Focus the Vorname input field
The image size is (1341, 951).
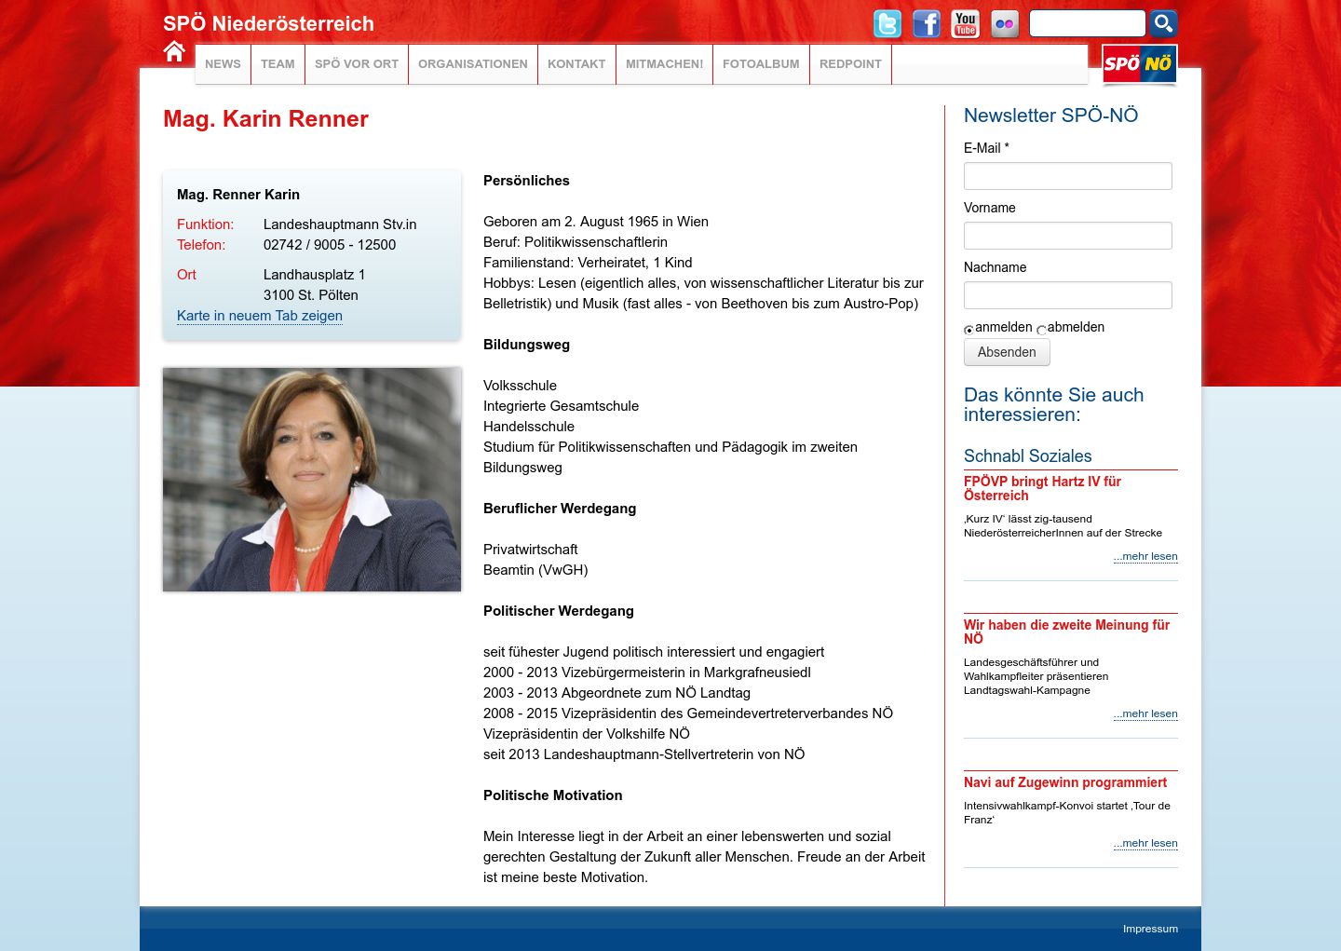1067,236
